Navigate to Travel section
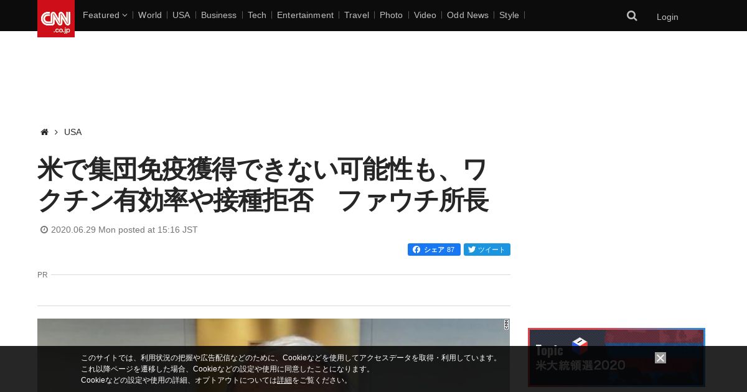 (x=357, y=15)
